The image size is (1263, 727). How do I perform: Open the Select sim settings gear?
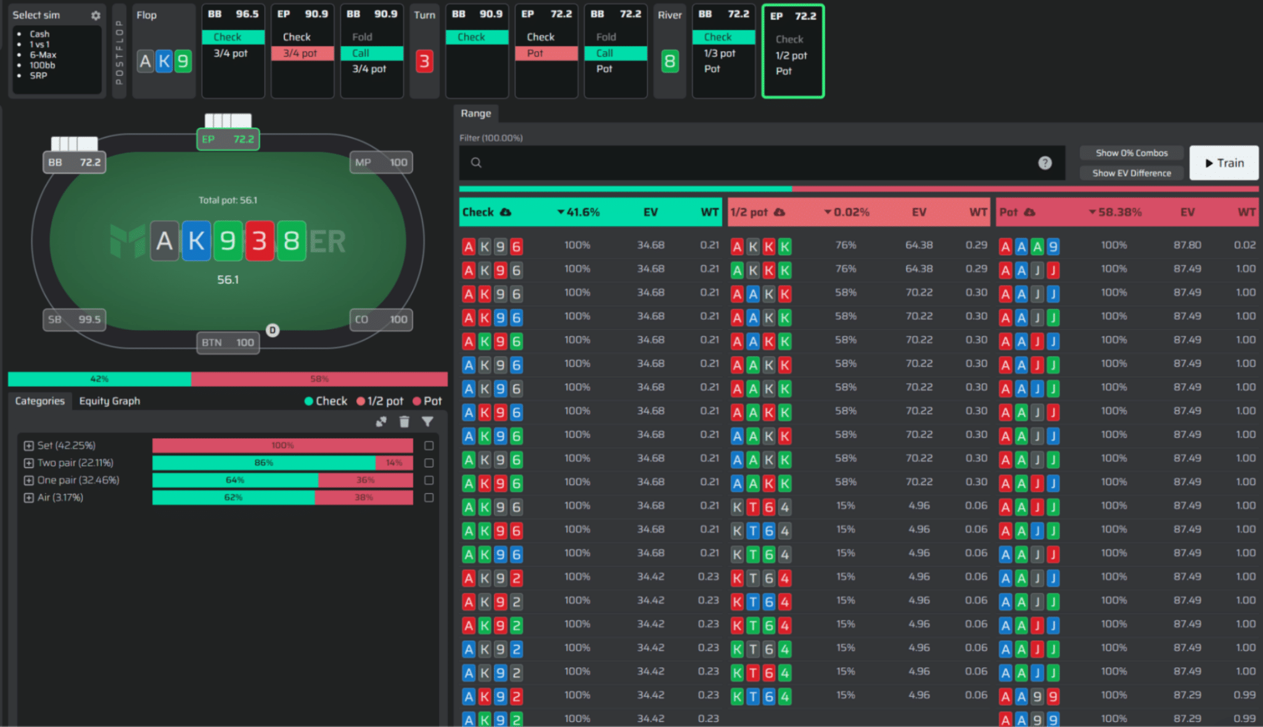95,14
